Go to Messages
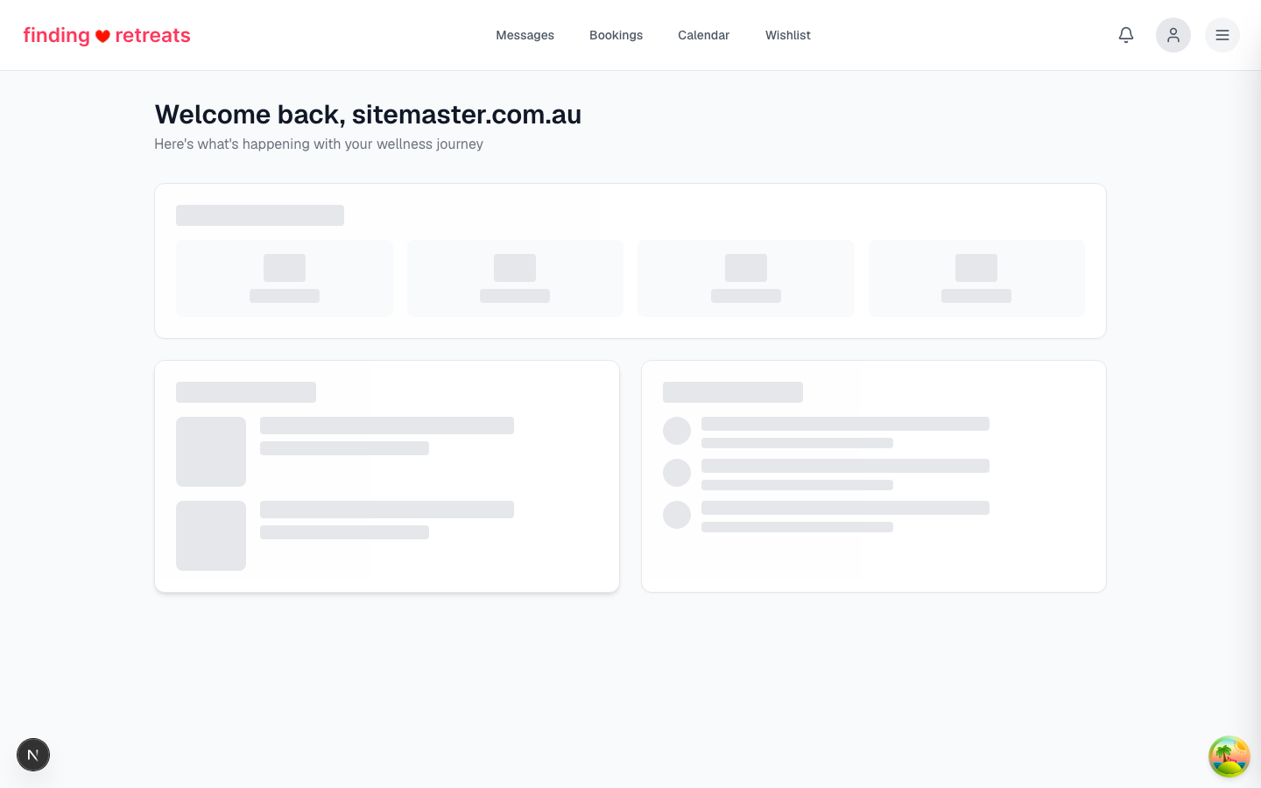The image size is (1261, 788). click(525, 35)
